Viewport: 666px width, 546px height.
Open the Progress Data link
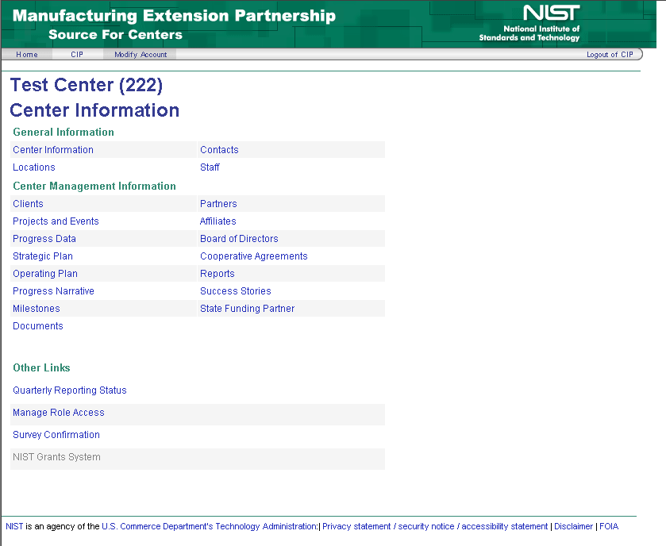click(44, 239)
